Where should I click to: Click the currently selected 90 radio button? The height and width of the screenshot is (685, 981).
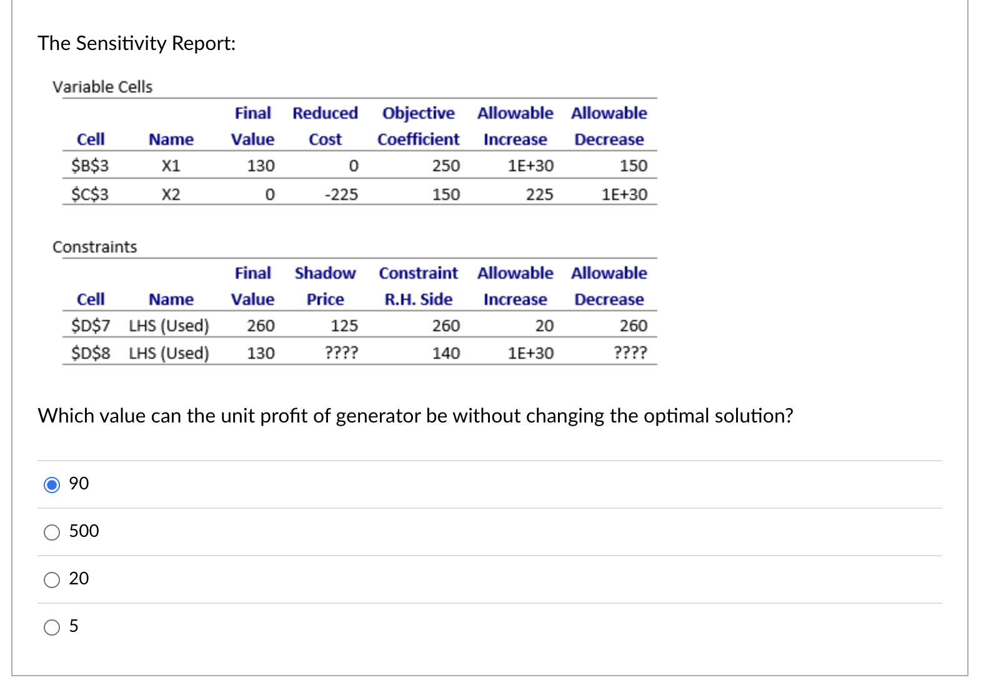[x=52, y=483]
